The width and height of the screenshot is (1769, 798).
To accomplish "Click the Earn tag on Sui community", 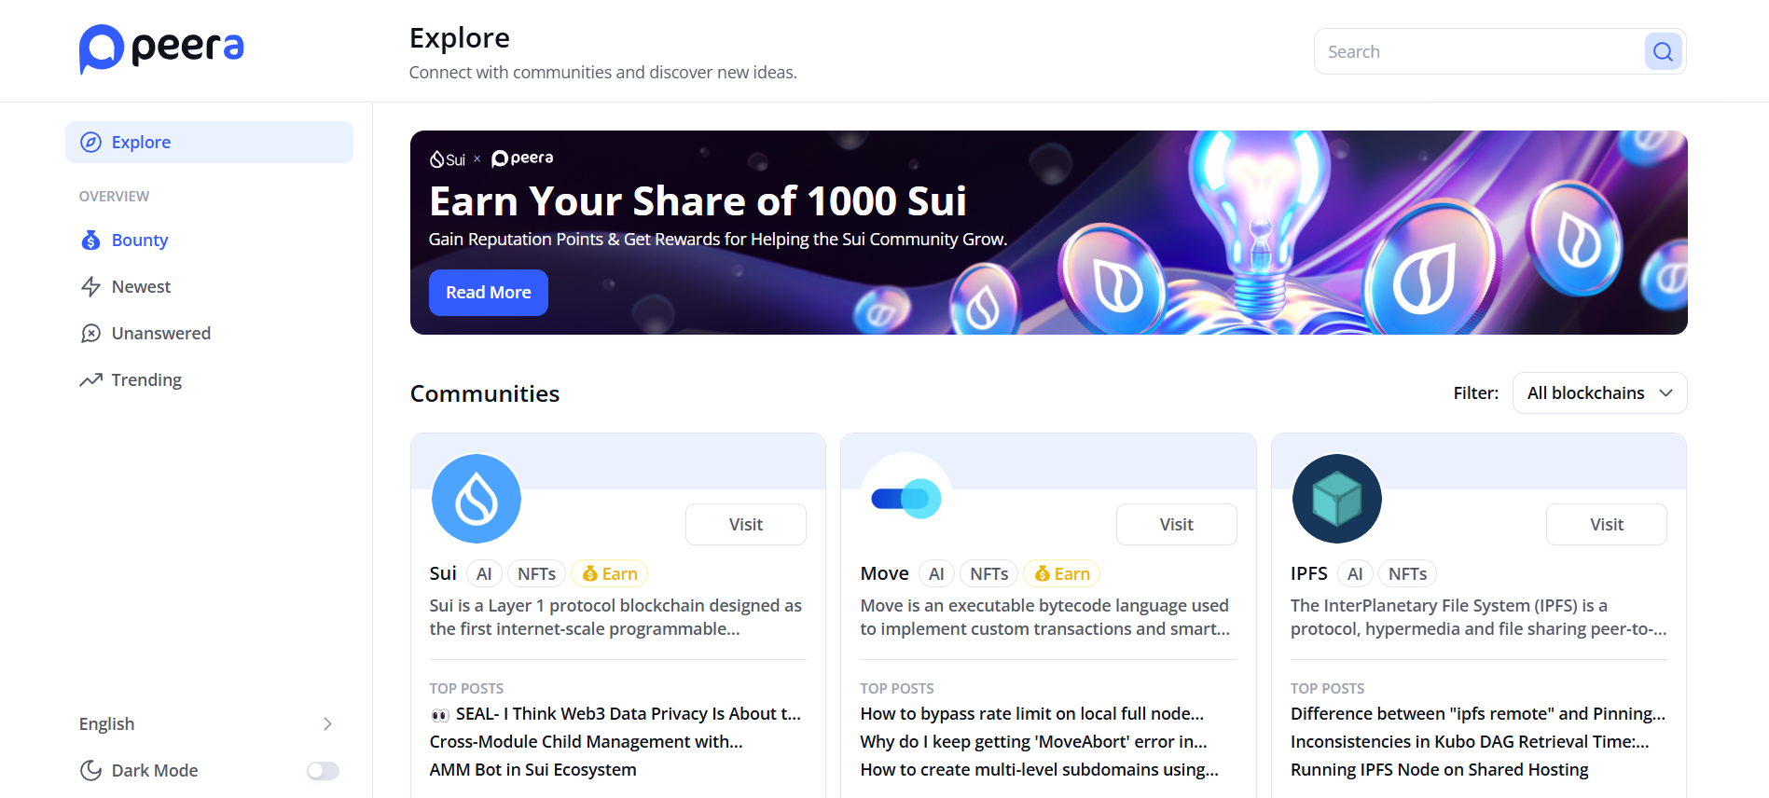I will point(610,574).
